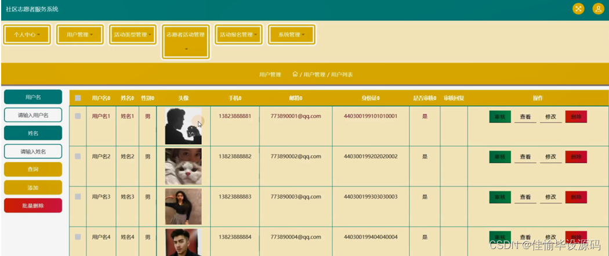Click 用户列表 breadcrumb item

[x=342, y=74]
